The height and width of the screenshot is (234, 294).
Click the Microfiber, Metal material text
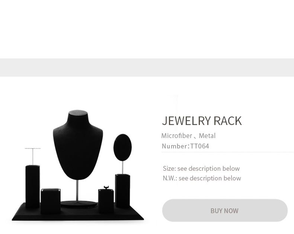click(x=188, y=136)
